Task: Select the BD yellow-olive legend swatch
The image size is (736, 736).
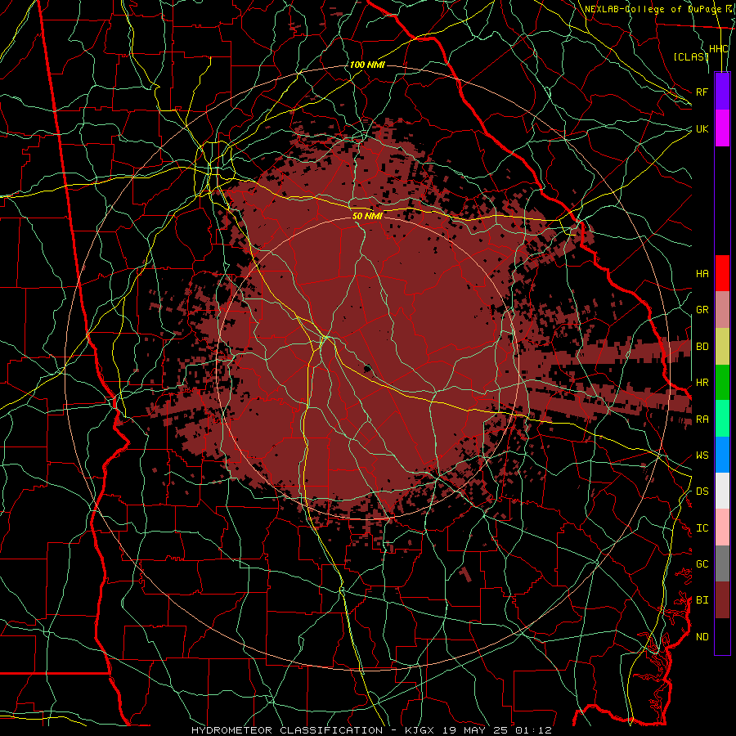Action: click(722, 347)
